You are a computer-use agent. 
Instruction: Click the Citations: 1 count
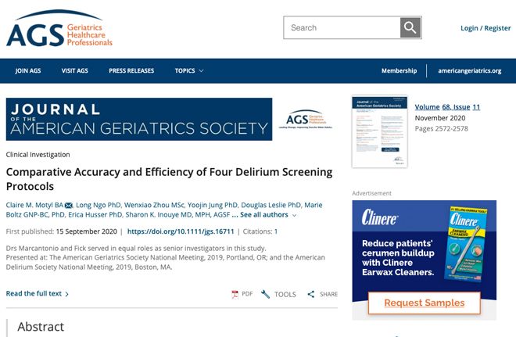coord(260,231)
